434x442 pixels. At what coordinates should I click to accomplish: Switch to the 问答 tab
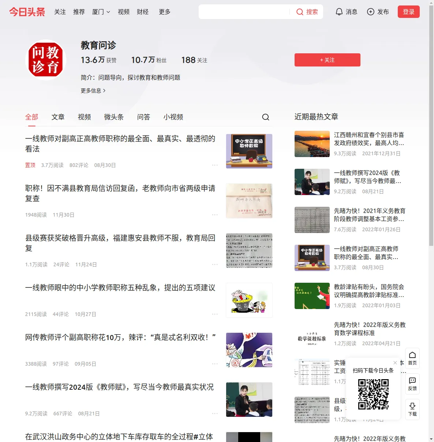144,117
